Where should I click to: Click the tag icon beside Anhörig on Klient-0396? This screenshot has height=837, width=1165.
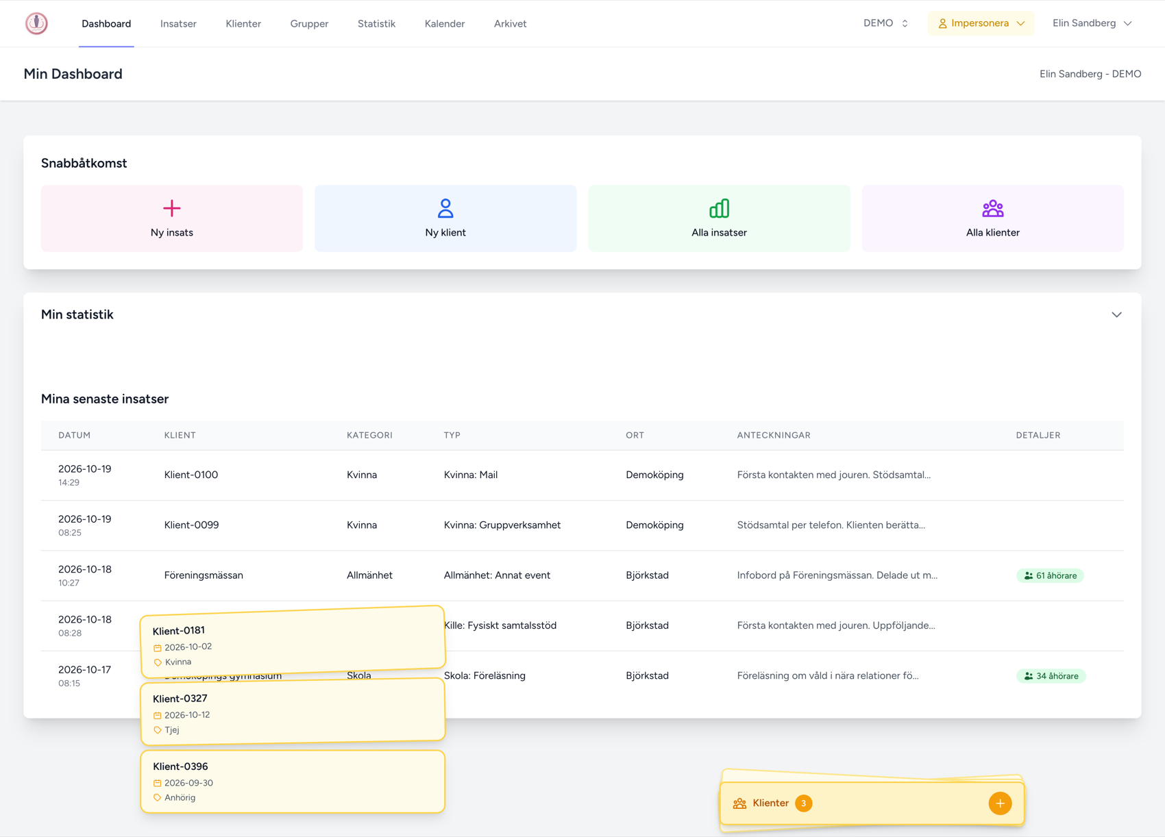[158, 798]
